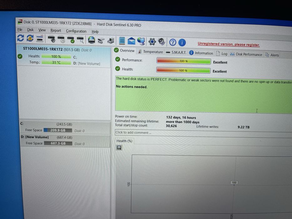Switch to the S.M.A.R.T. tab

click(176, 53)
